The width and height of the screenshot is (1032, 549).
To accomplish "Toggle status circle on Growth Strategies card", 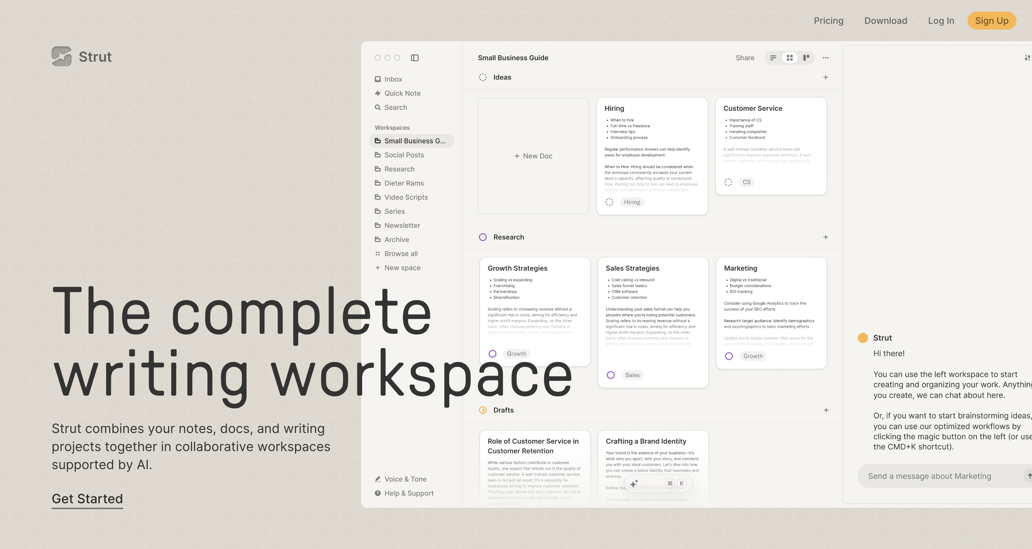I will (x=492, y=354).
